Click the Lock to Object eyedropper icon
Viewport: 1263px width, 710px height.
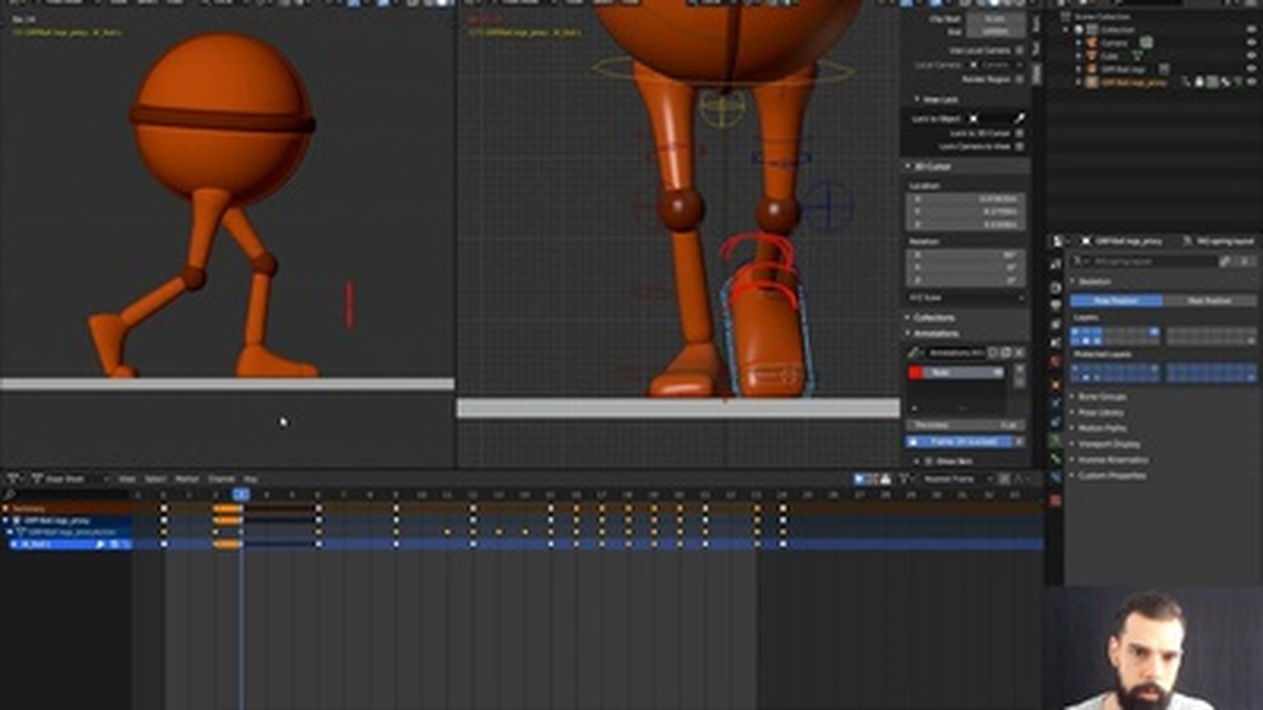[x=1019, y=118]
